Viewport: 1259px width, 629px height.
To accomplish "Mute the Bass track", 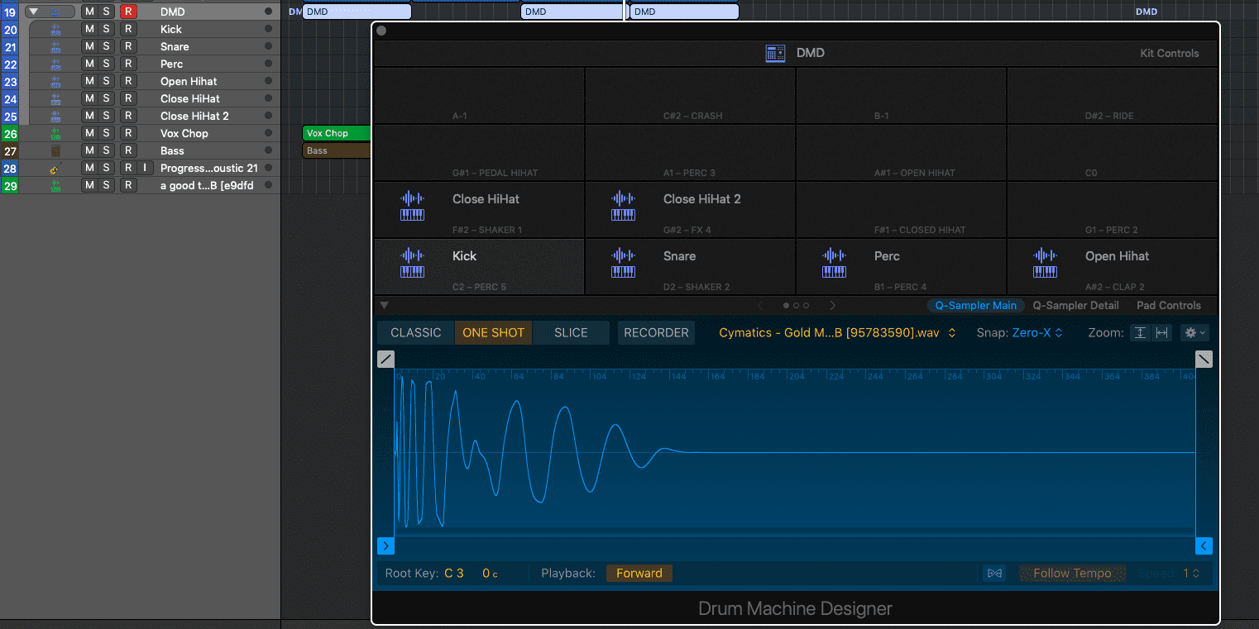I will pos(89,150).
